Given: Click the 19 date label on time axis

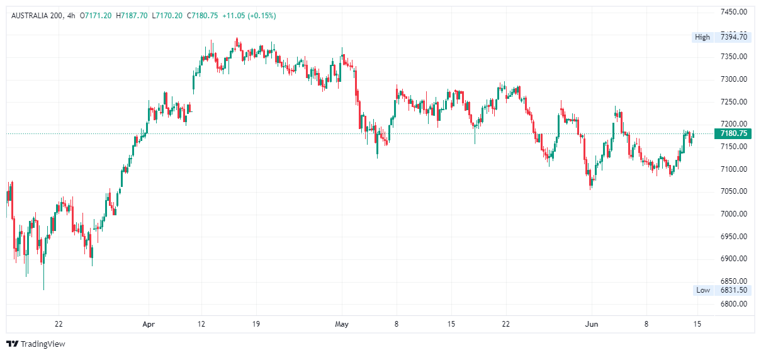Looking at the screenshot, I should point(256,325).
